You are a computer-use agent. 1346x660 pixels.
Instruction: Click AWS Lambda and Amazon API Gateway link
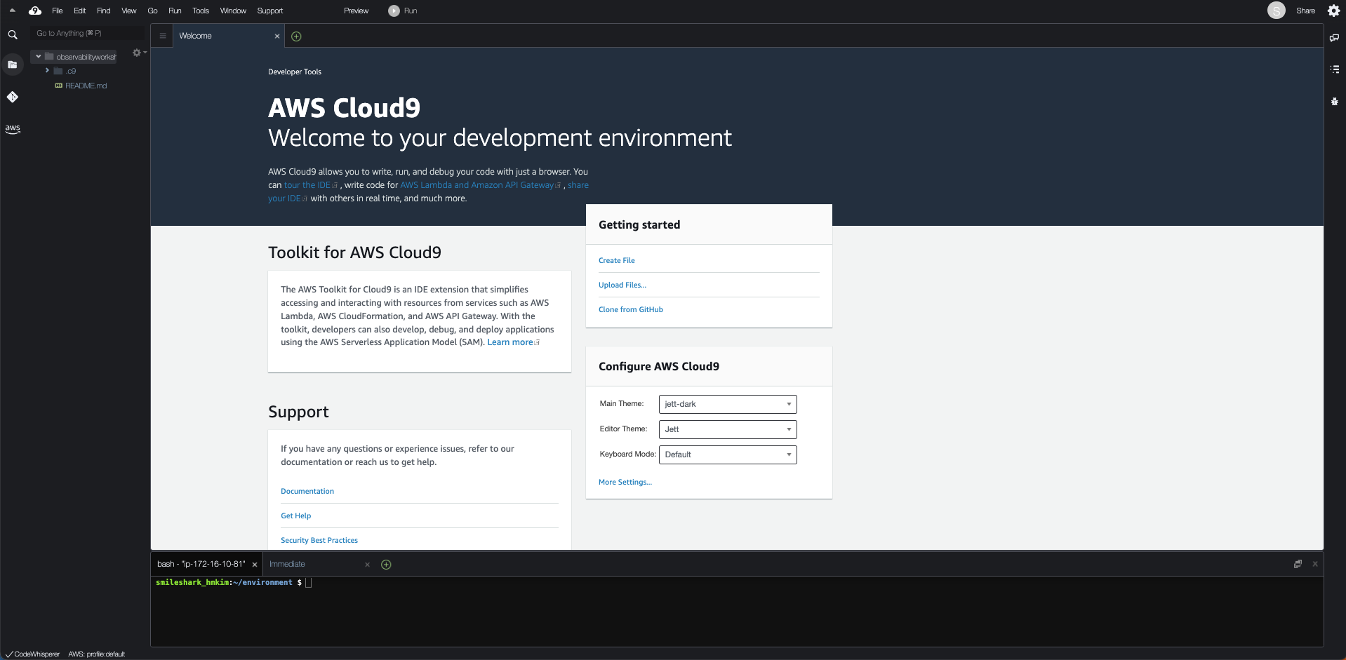tap(480, 185)
